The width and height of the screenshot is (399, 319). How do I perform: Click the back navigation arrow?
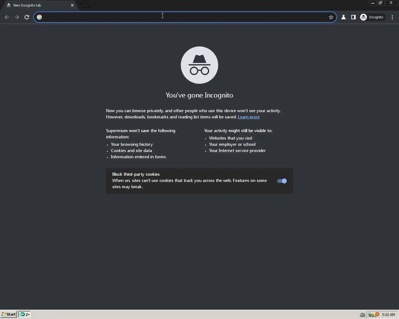tap(7, 17)
